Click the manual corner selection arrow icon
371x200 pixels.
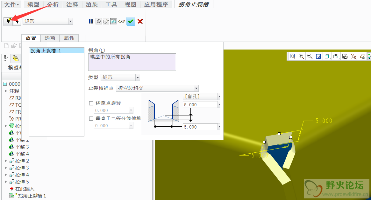tap(17, 21)
